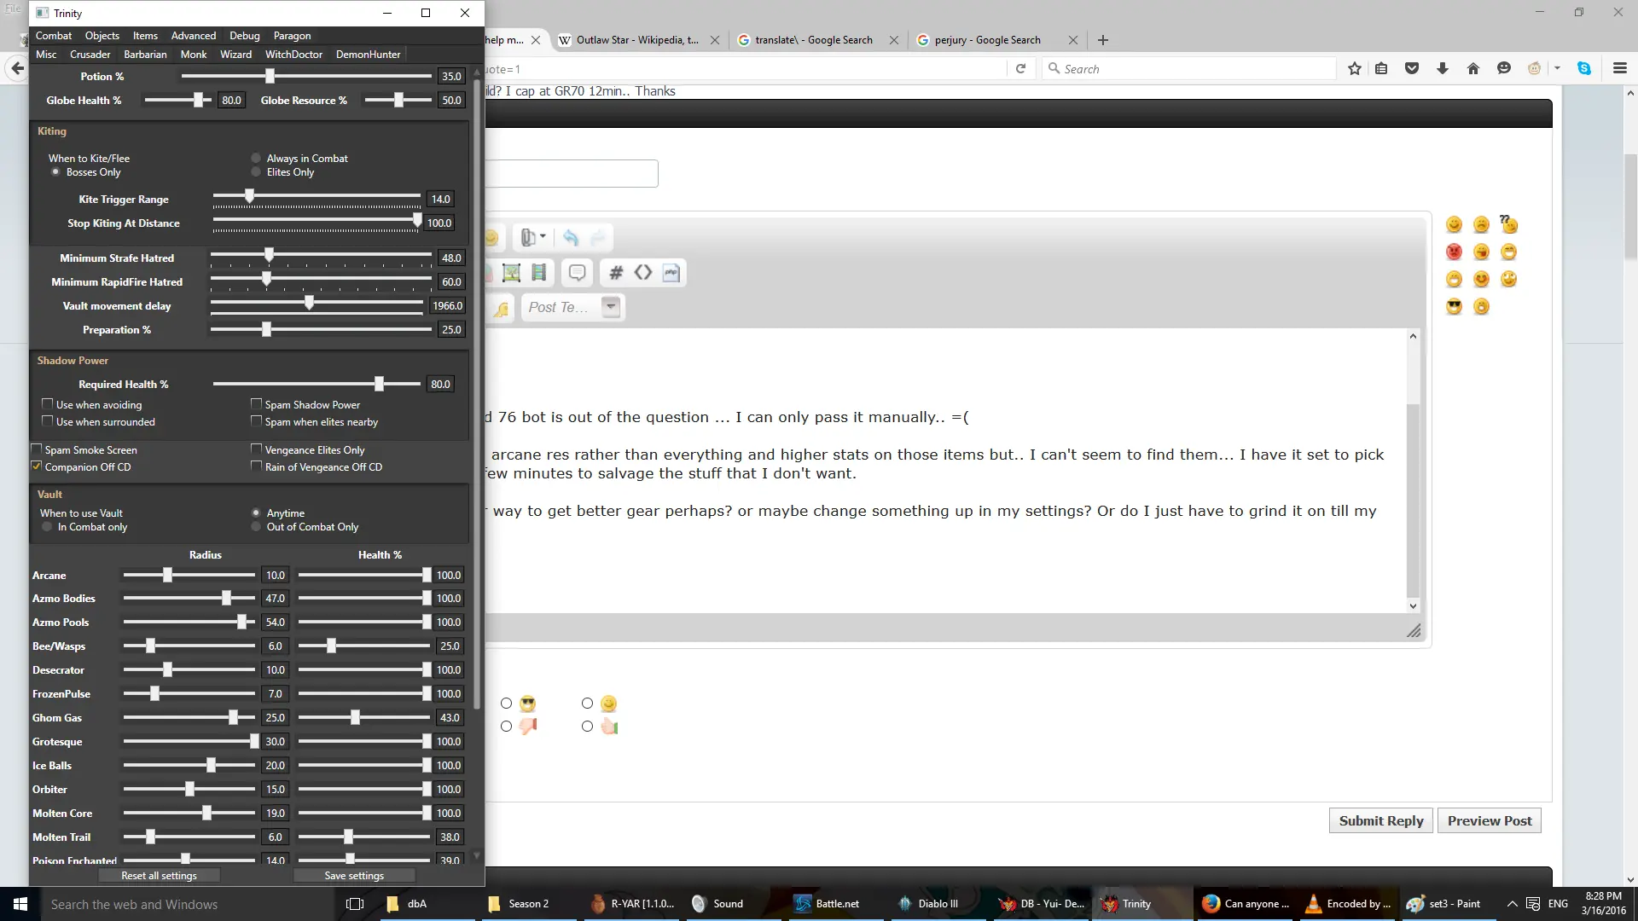Open the Items tab in Trinity

click(x=145, y=35)
